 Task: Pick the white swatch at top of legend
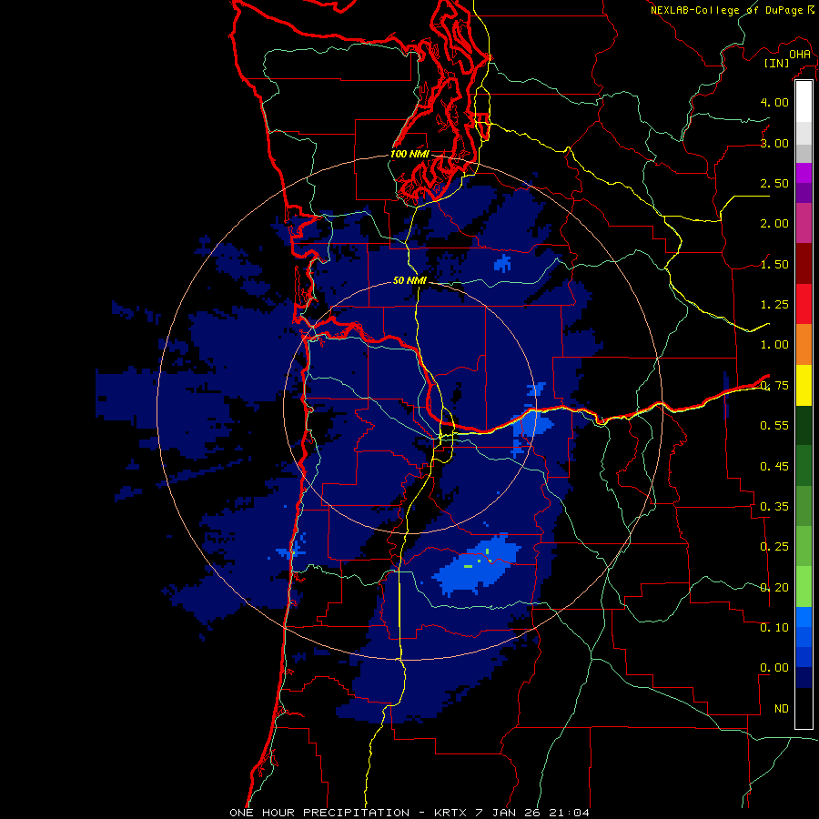[x=804, y=102]
